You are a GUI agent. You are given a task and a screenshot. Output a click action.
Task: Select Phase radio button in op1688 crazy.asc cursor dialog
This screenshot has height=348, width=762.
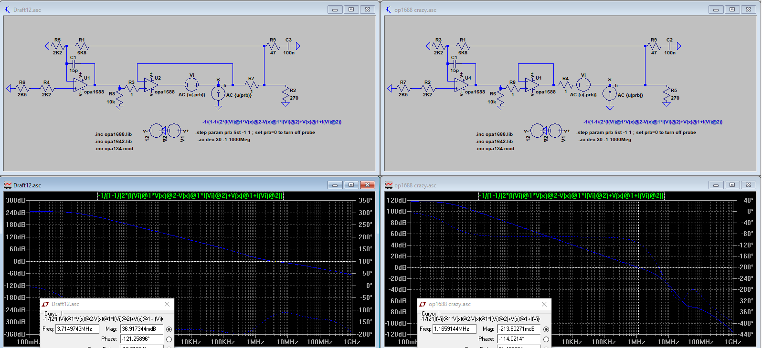coord(546,339)
